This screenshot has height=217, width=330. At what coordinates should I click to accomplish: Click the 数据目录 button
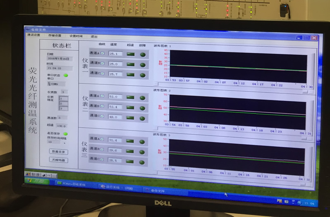pos(58,152)
